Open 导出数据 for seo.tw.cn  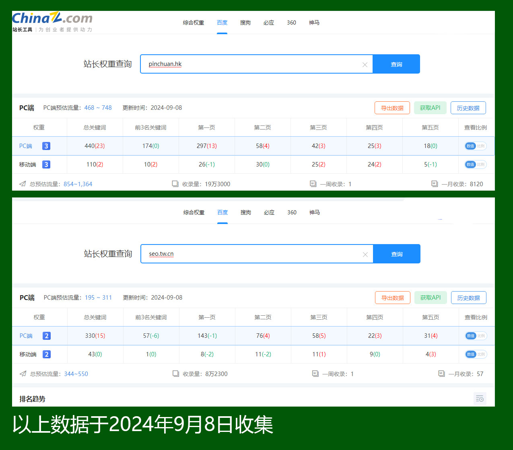point(392,298)
